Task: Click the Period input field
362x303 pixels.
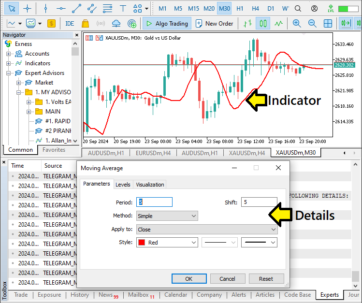Action: tap(154, 202)
